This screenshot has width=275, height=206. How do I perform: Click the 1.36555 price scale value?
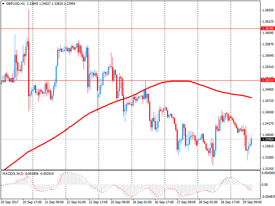(268, 10)
